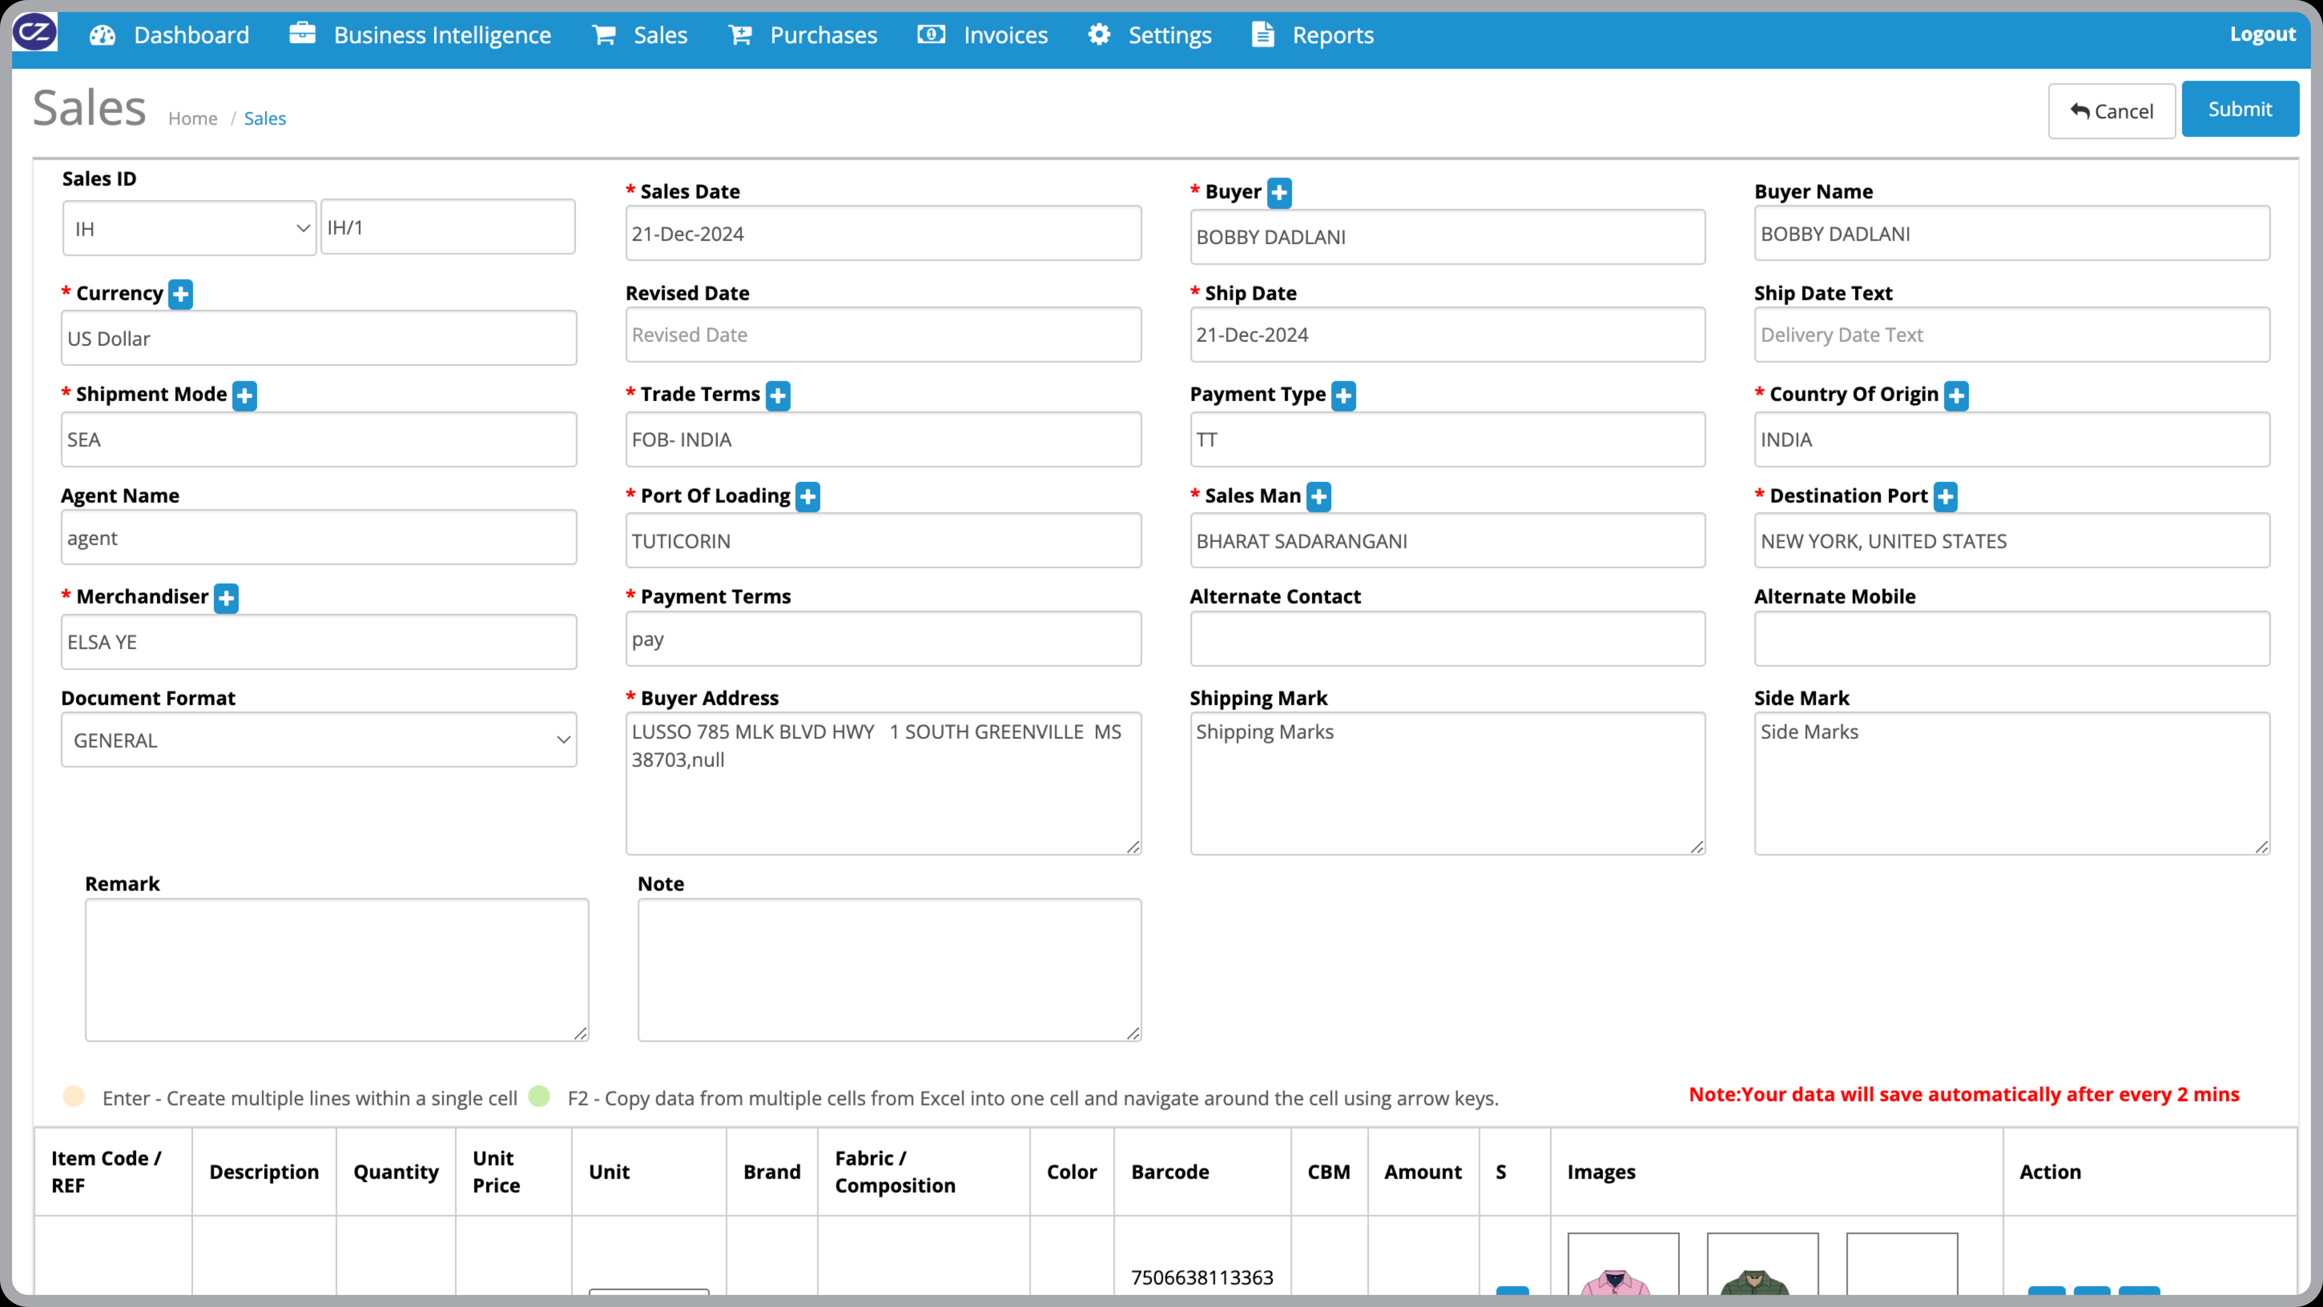Add a new Buyer with plus icon
2323x1307 pixels.
coord(1279,192)
